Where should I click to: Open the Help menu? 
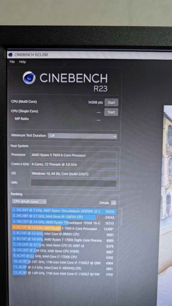click(22, 62)
